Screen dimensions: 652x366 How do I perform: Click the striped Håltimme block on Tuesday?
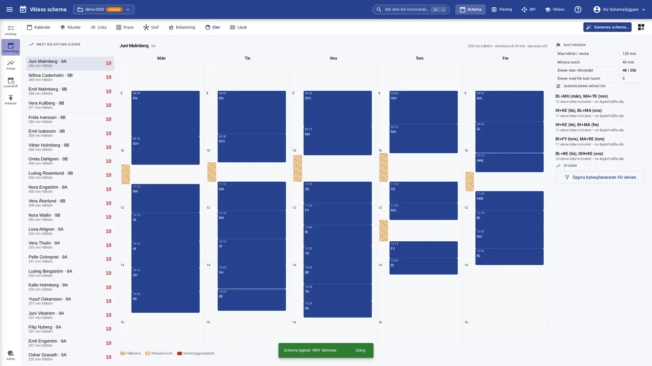(x=211, y=172)
